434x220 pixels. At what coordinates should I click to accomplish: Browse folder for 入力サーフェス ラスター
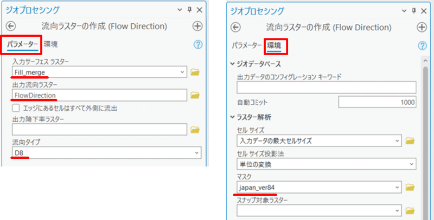195,72
